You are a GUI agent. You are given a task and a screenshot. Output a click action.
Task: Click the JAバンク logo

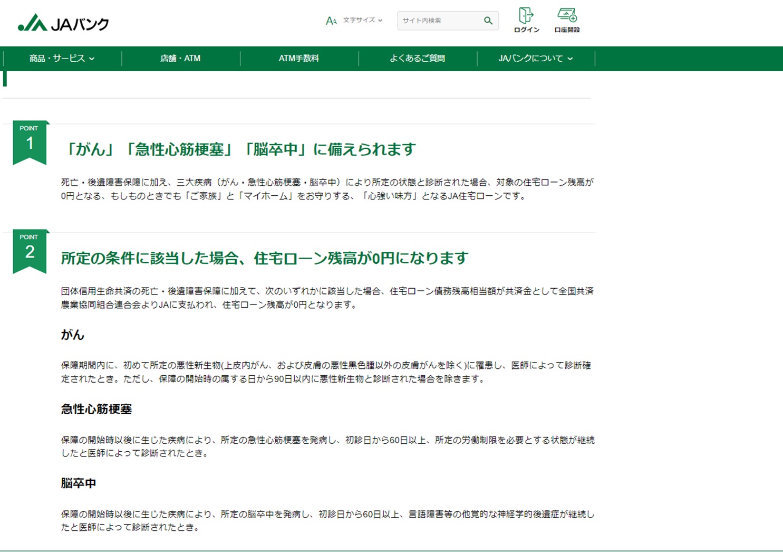click(x=63, y=23)
